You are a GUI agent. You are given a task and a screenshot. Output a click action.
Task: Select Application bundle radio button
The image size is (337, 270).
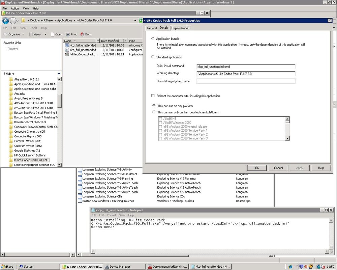[x=153, y=38]
